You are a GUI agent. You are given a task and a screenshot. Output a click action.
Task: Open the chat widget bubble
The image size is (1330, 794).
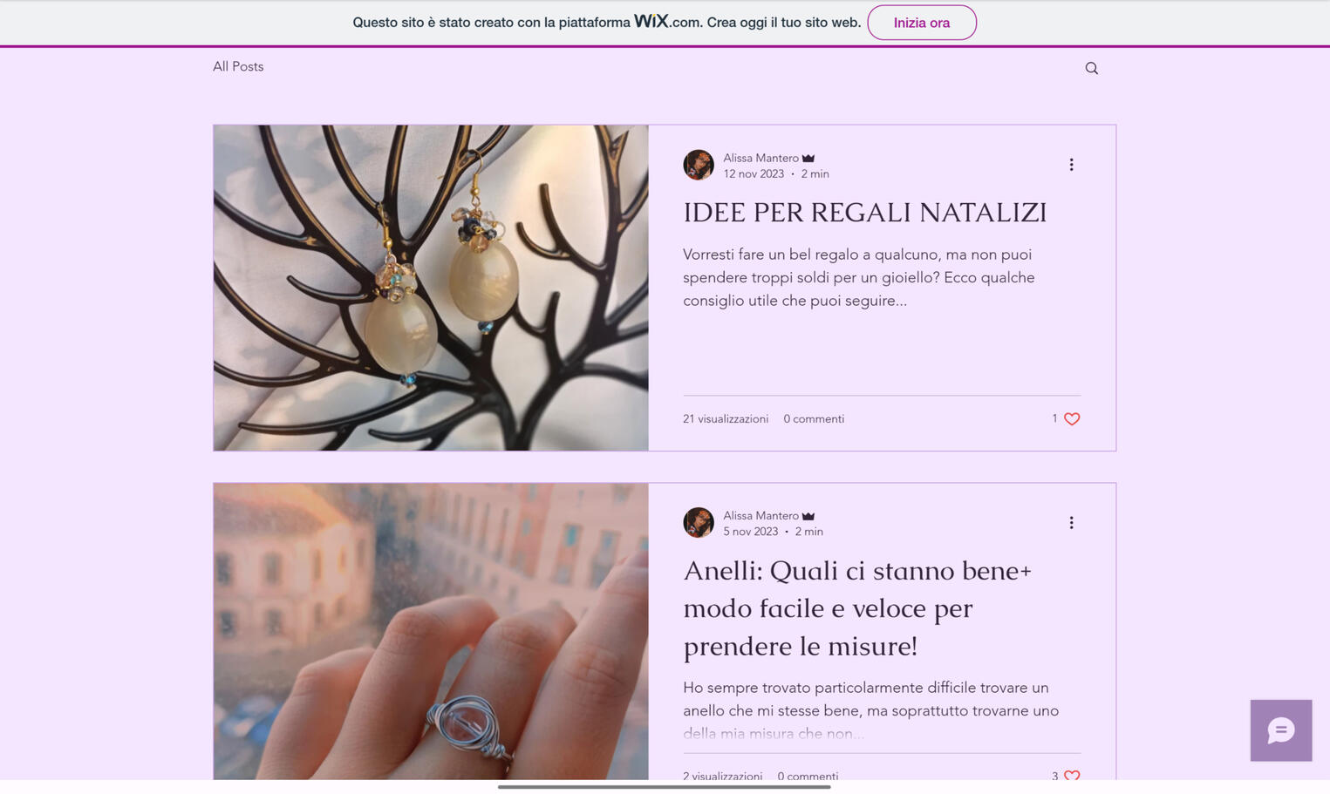point(1280,730)
